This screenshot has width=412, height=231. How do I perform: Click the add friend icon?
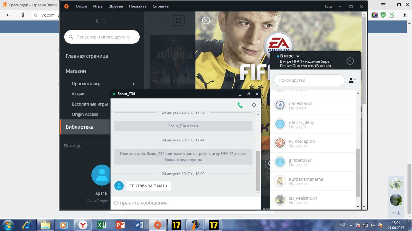(x=352, y=80)
